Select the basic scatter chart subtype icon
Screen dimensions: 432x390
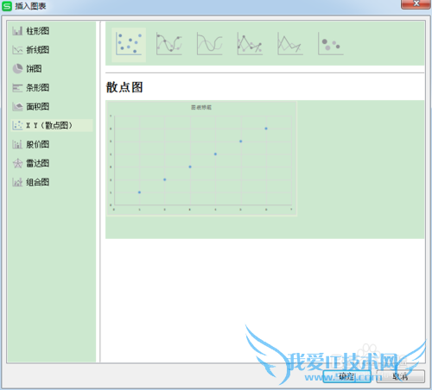tap(129, 44)
